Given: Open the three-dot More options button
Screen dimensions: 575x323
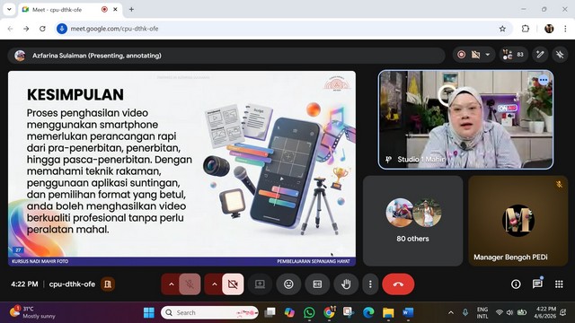Looking at the screenshot, I should (370, 284).
